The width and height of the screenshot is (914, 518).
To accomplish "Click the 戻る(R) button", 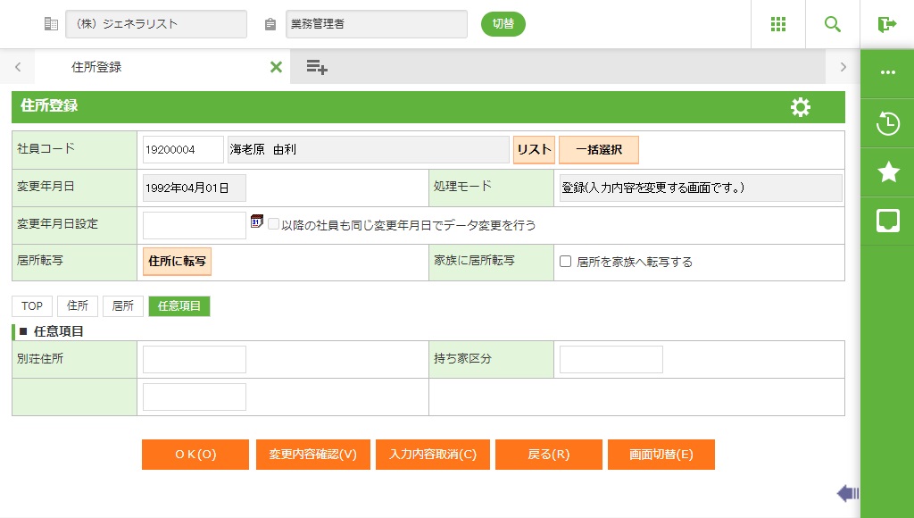I will tap(549, 455).
